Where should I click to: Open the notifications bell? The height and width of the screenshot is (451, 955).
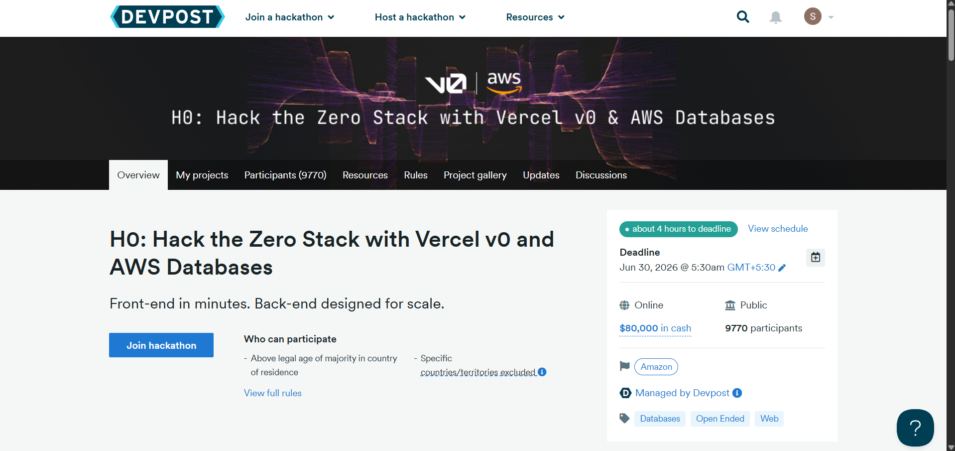(x=776, y=17)
